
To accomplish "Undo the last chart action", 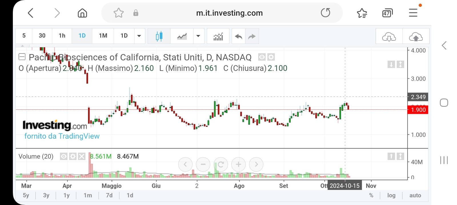I will pyautogui.click(x=238, y=36).
